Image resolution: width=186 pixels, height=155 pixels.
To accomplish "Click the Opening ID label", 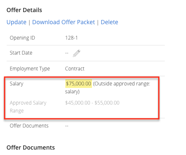I will point(22,38).
